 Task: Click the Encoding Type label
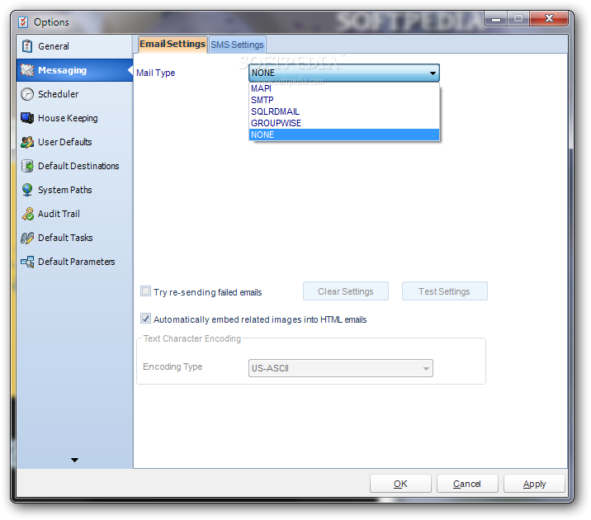173,366
